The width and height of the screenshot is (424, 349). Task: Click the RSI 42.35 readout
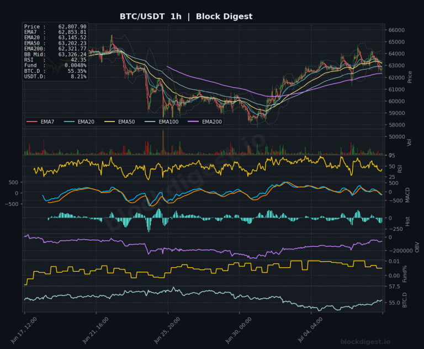tap(55, 60)
